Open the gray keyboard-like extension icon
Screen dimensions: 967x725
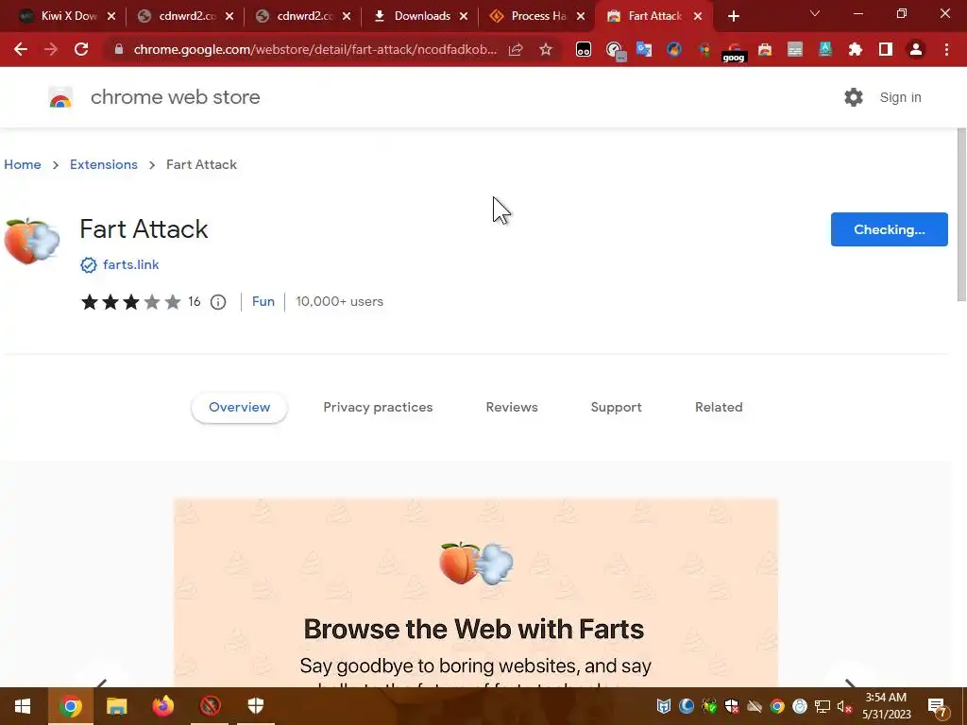[x=795, y=49]
